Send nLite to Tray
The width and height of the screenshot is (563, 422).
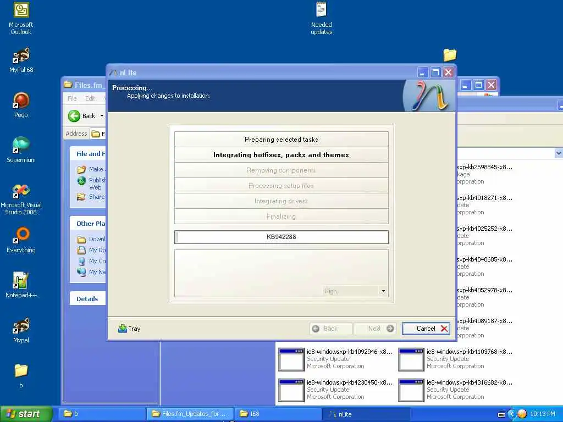click(129, 329)
